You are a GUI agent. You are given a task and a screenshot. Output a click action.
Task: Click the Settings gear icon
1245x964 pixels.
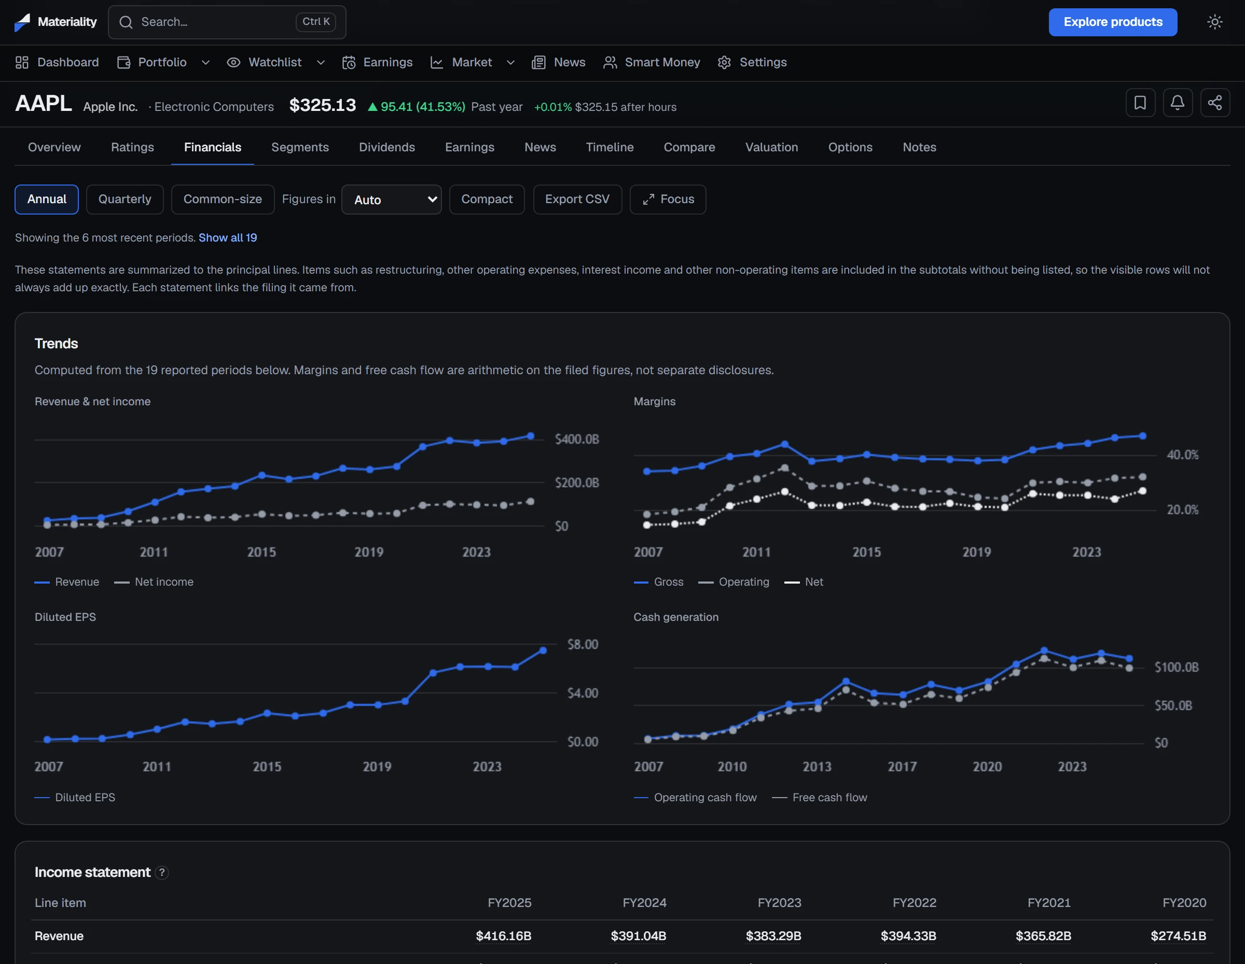pos(725,62)
